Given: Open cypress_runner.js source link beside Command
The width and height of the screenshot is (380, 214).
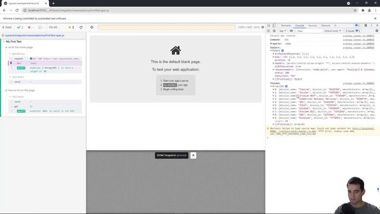Looking at the screenshot, I should (359, 40).
